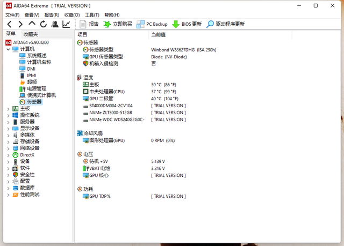The width and height of the screenshot is (344, 246).
Task: Click BIOS 更新 toolbar button
Action: [x=187, y=24]
